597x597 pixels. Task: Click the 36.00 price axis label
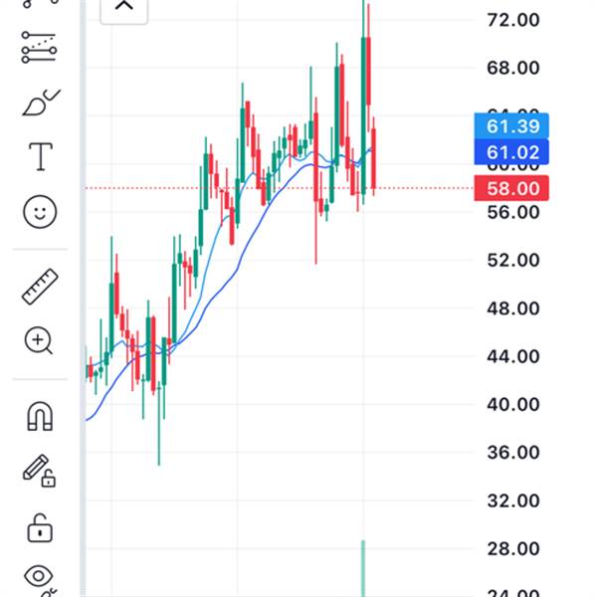tap(512, 453)
